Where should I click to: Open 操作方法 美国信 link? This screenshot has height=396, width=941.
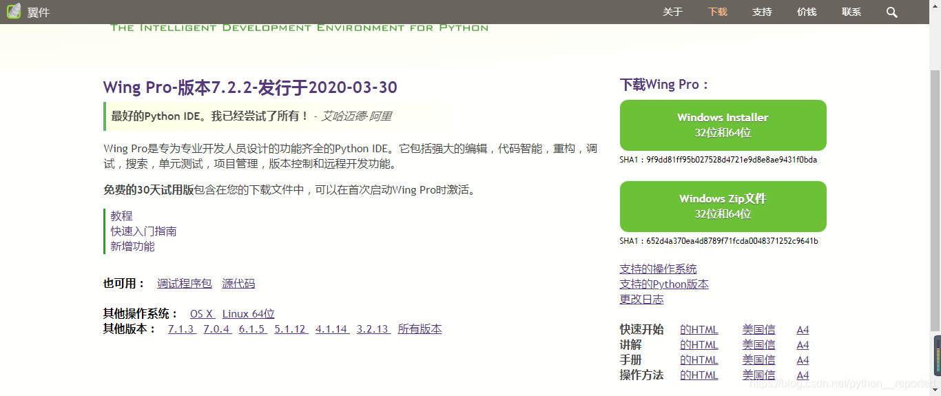(758, 375)
